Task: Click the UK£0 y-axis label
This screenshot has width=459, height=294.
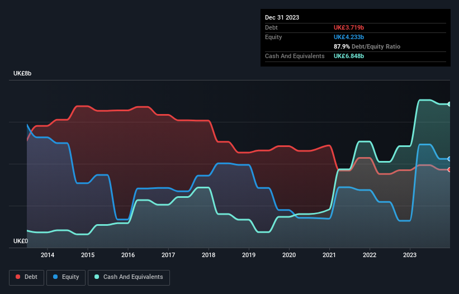Action: (x=21, y=241)
